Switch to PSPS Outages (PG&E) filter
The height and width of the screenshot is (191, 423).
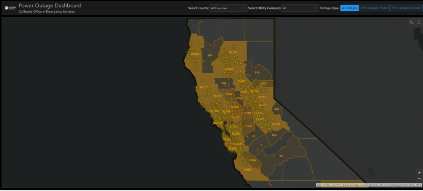click(374, 8)
